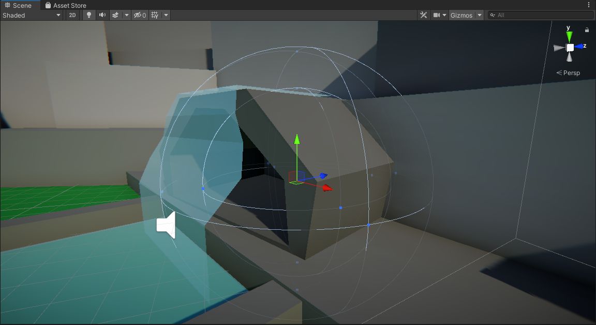Toggle 2D view mode
The height and width of the screenshot is (325, 596).
(72, 15)
